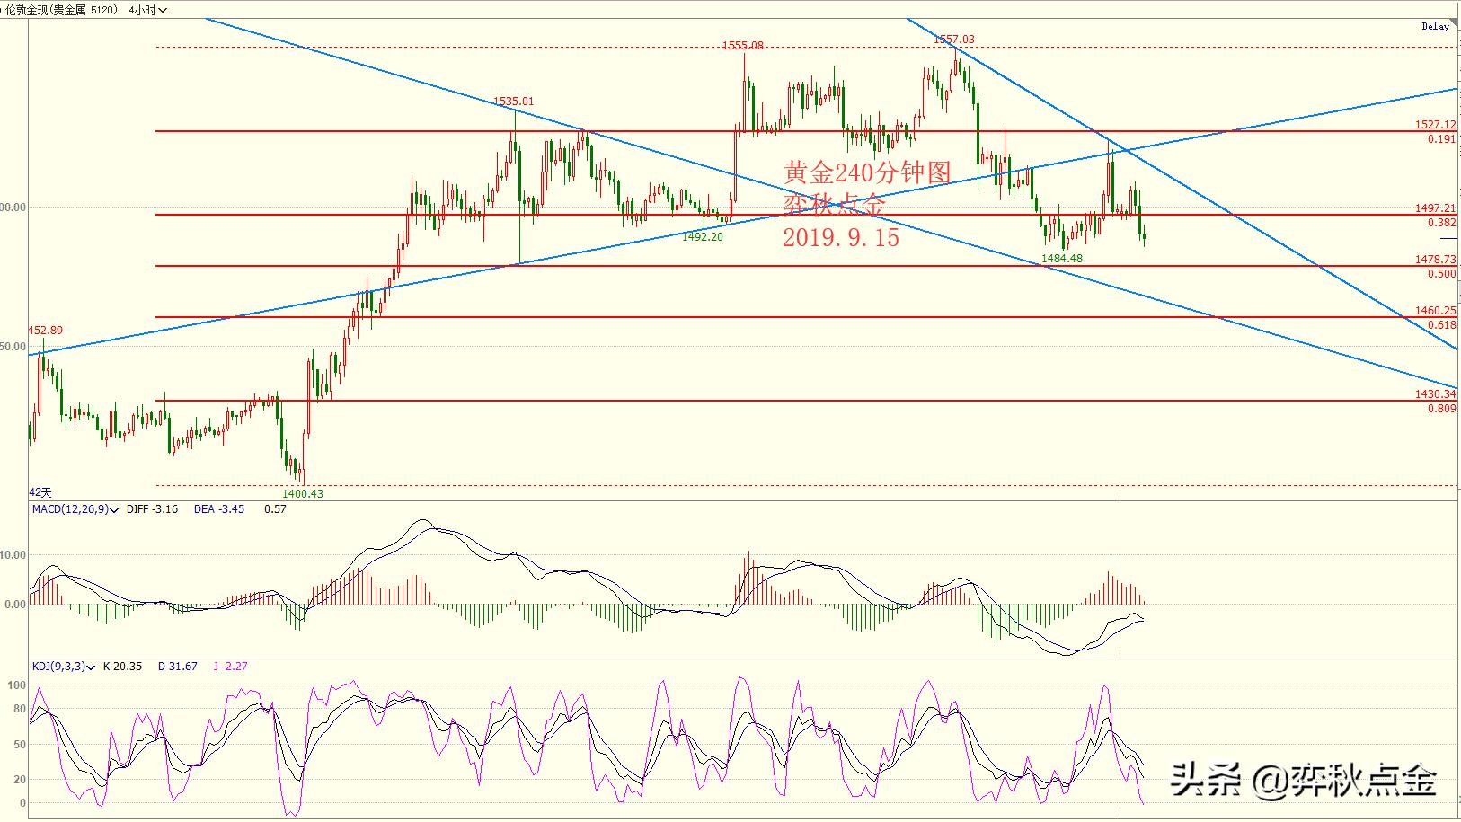This screenshot has width=1461, height=822.
Task: Click the 1400.43 bottom price label
Action: point(303,494)
